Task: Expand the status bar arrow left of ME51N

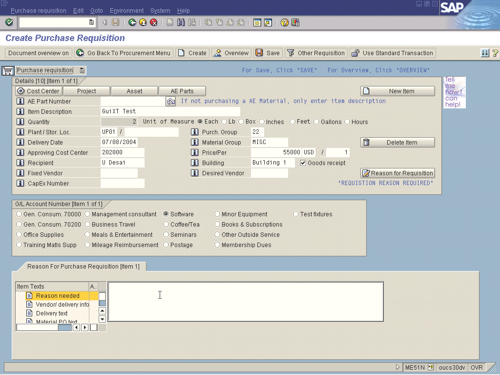Action: point(398,367)
